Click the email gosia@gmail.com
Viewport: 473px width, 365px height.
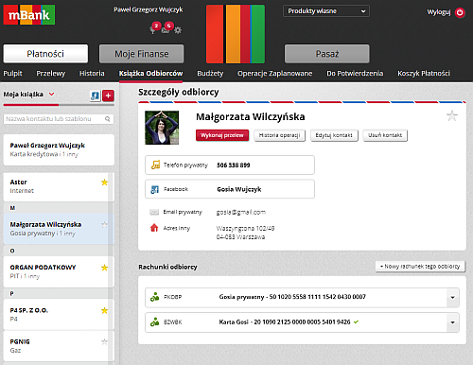241,212
